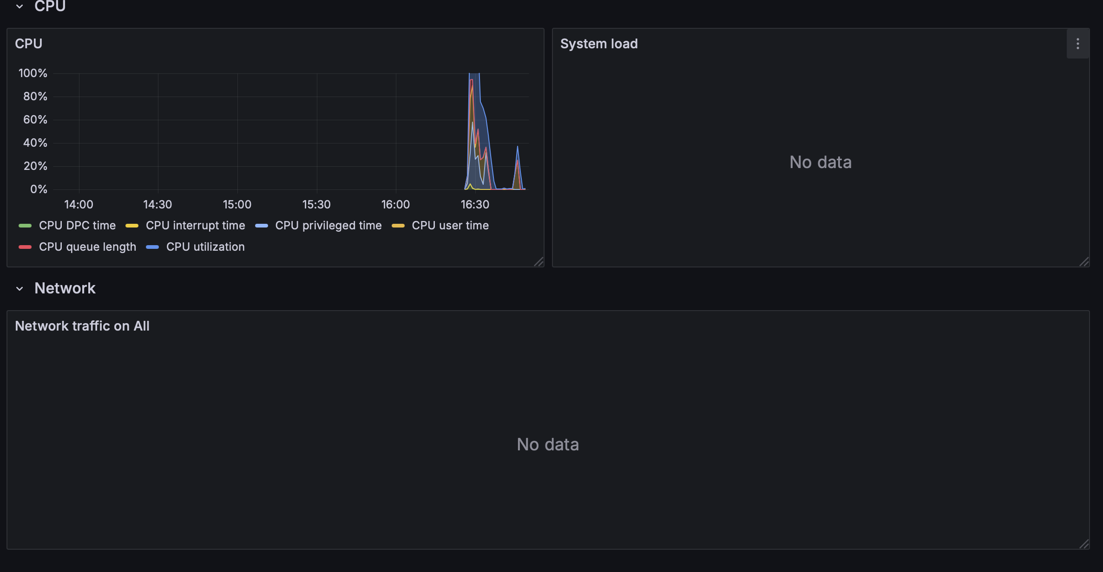Collapse the Network row chevron
The image size is (1103, 572).
click(20, 289)
